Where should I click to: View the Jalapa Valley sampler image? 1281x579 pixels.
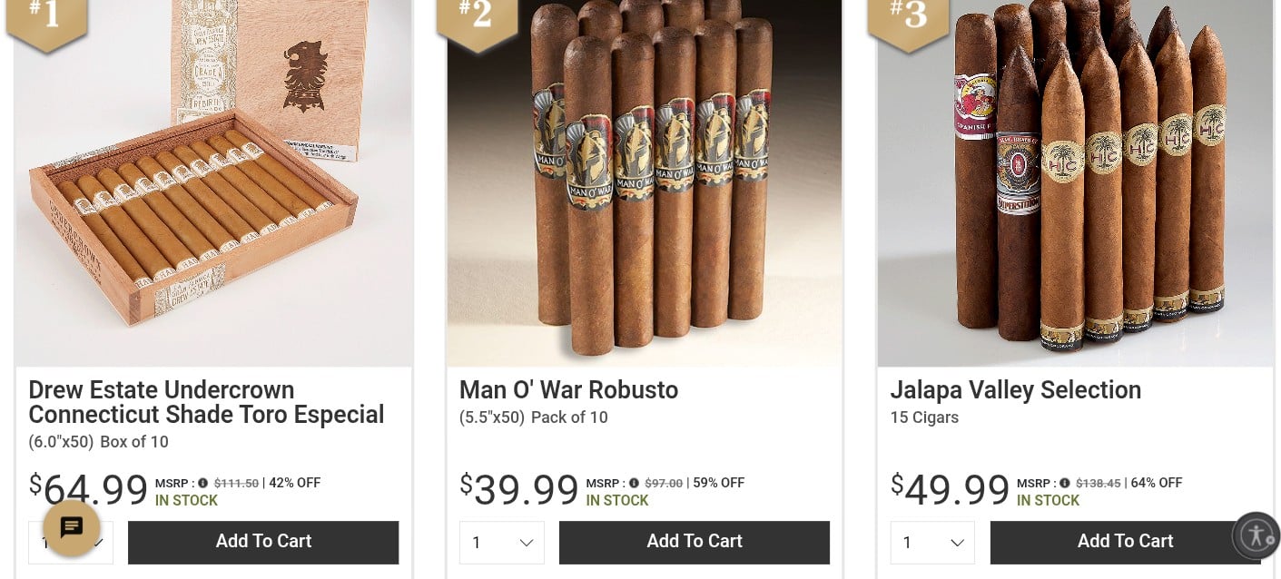click(1075, 183)
